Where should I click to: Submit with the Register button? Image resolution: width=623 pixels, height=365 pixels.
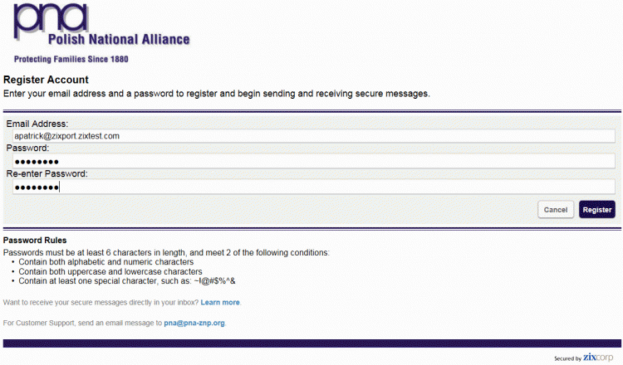coord(596,210)
